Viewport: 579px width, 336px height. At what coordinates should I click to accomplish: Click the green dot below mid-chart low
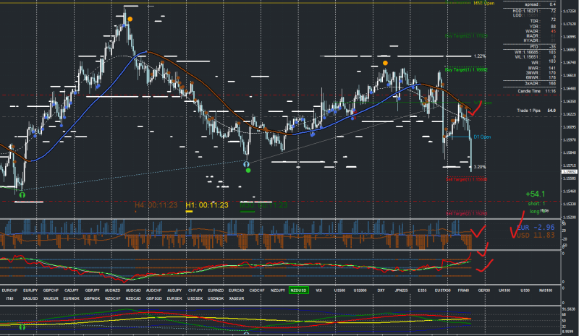248,171
